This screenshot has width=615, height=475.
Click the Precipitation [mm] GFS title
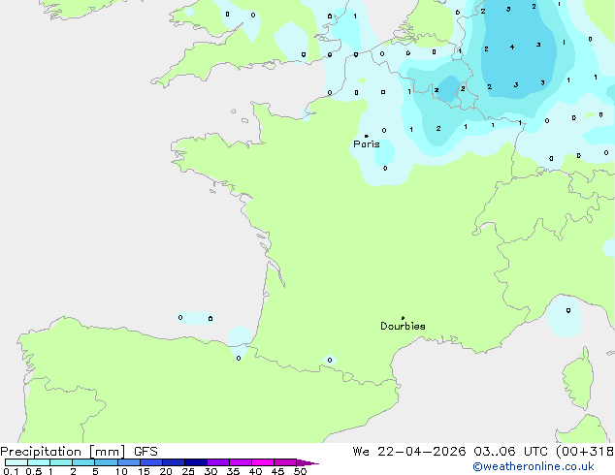point(79,452)
